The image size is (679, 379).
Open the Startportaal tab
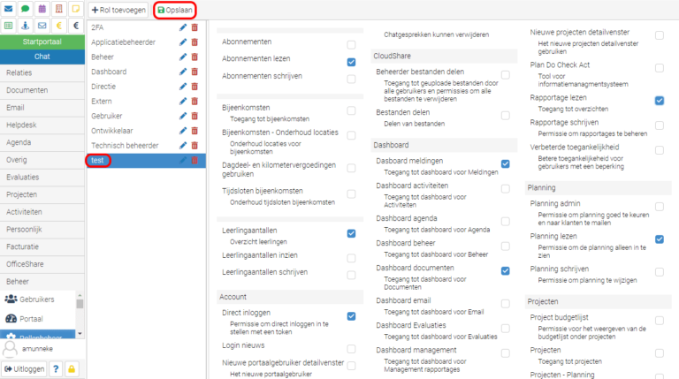tap(42, 42)
